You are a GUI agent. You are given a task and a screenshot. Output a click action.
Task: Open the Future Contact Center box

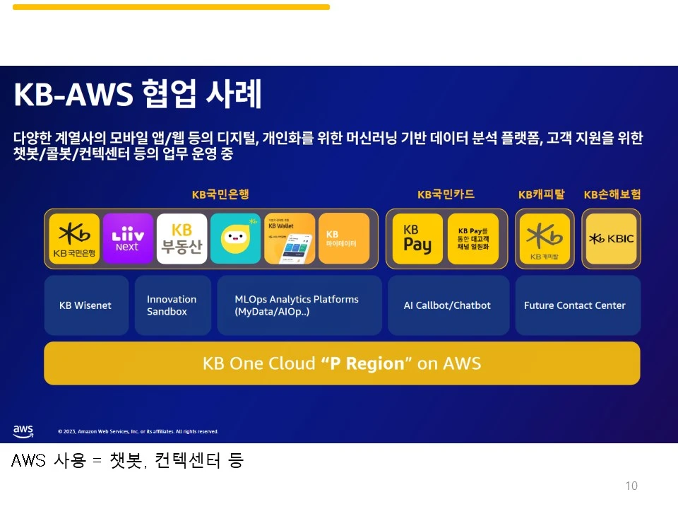[577, 305]
